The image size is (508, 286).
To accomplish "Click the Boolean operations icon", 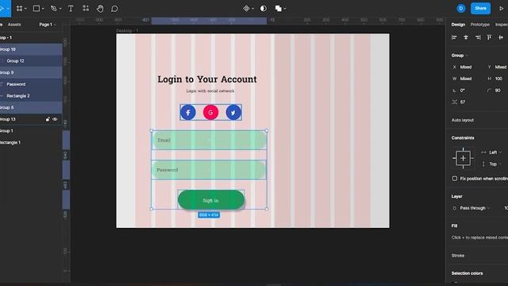I will (x=279, y=9).
